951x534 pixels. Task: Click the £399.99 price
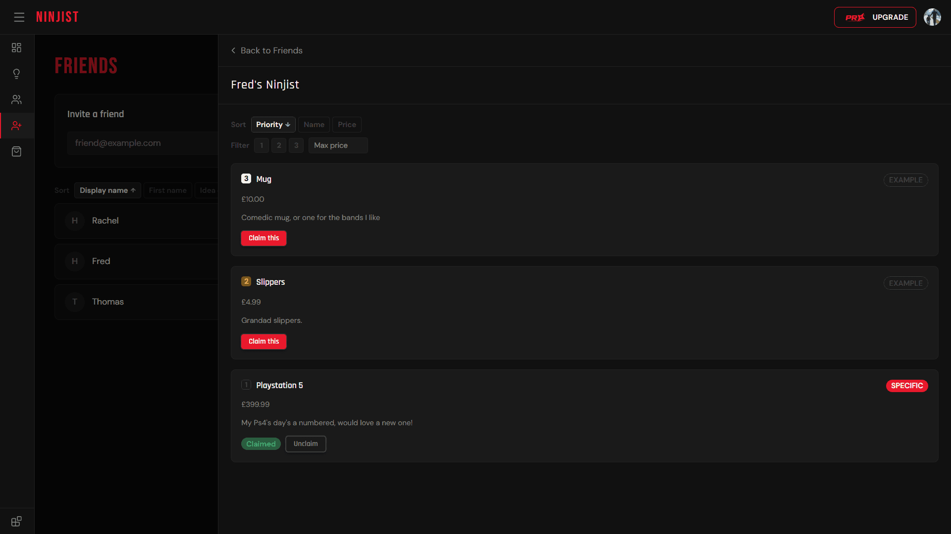point(256,404)
